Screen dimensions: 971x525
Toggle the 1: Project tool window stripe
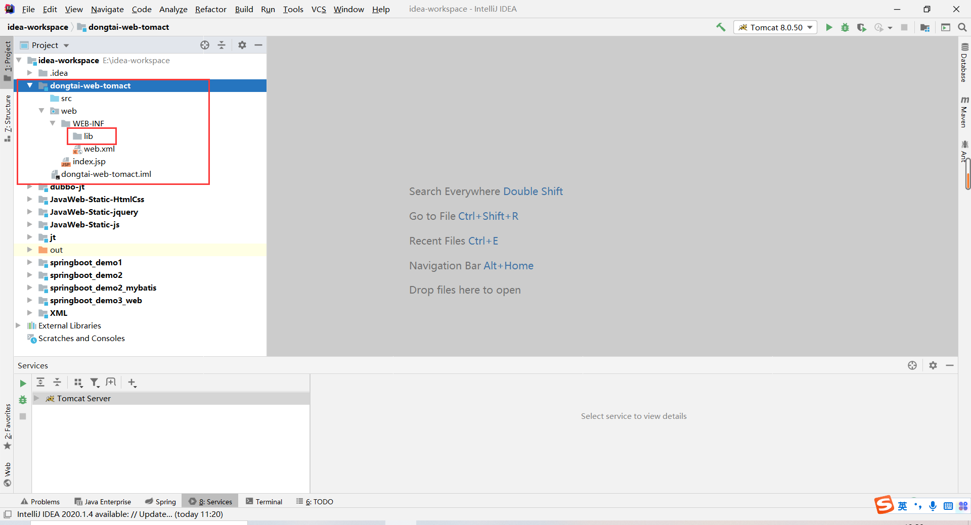[7, 61]
